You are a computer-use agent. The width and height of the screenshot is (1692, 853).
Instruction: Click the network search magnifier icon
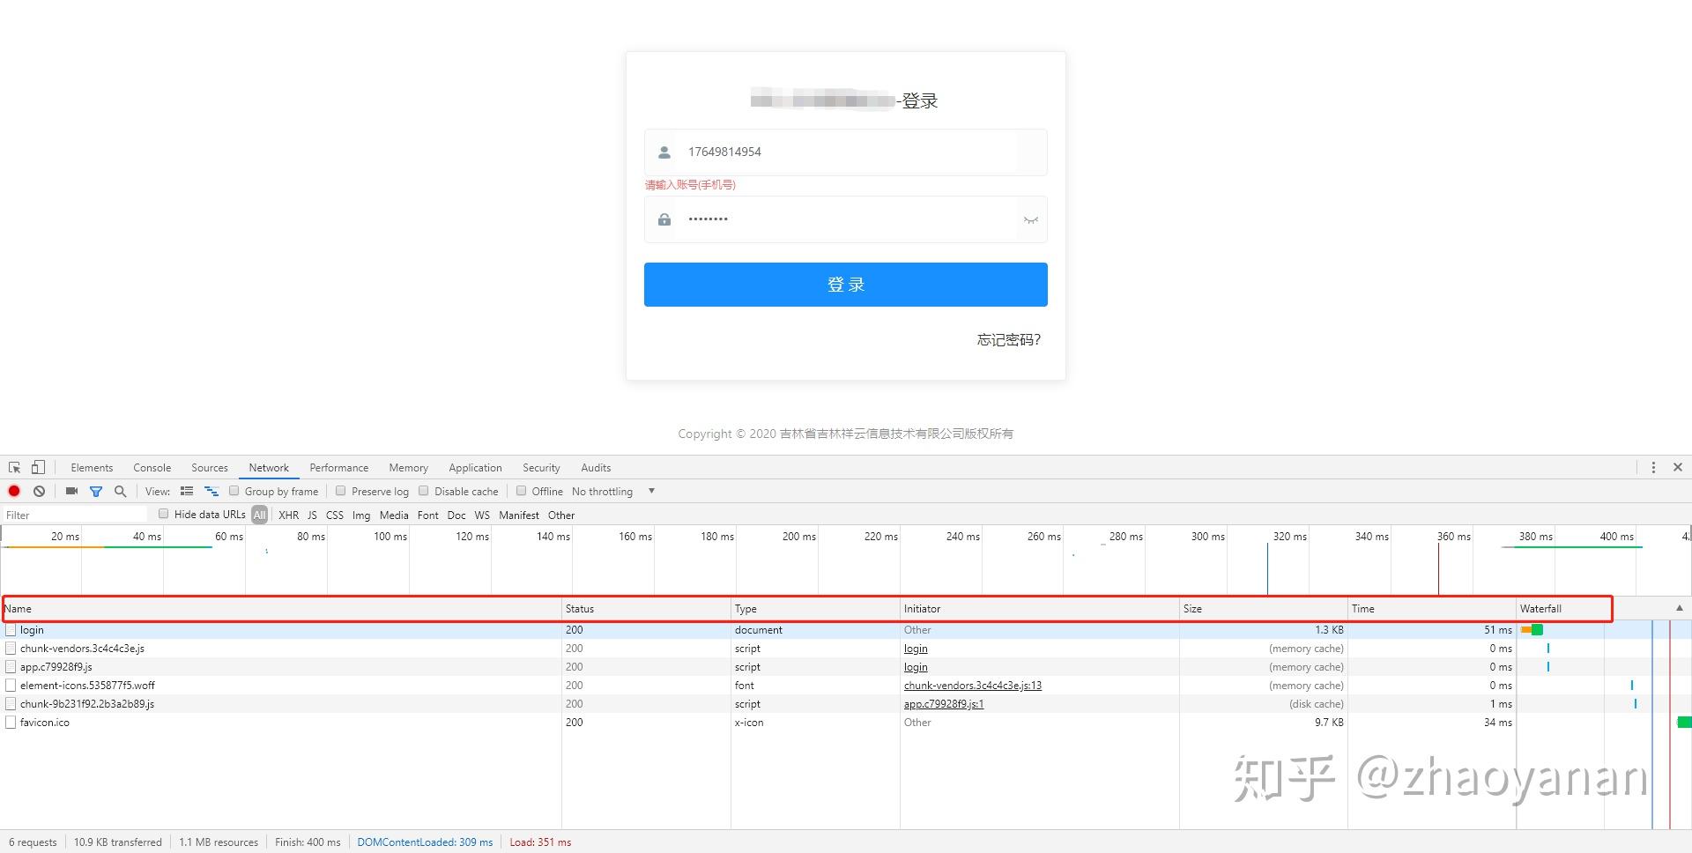pyautogui.click(x=120, y=491)
